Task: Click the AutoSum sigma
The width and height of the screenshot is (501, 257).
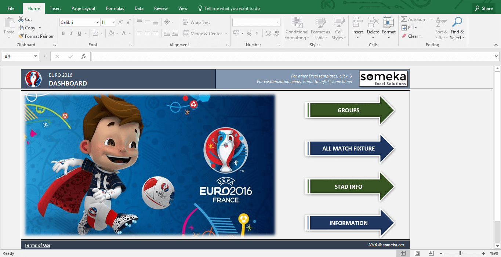Action: click(x=404, y=19)
